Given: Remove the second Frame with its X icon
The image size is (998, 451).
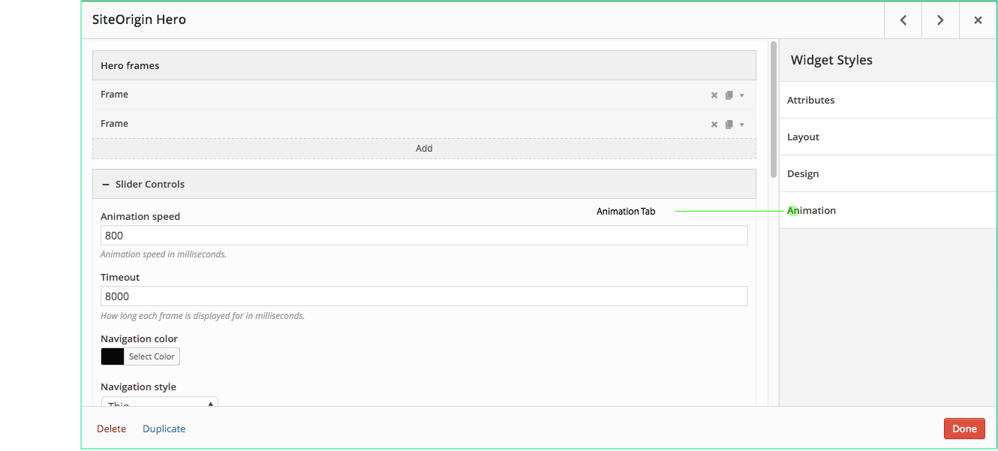Looking at the screenshot, I should coord(714,125).
